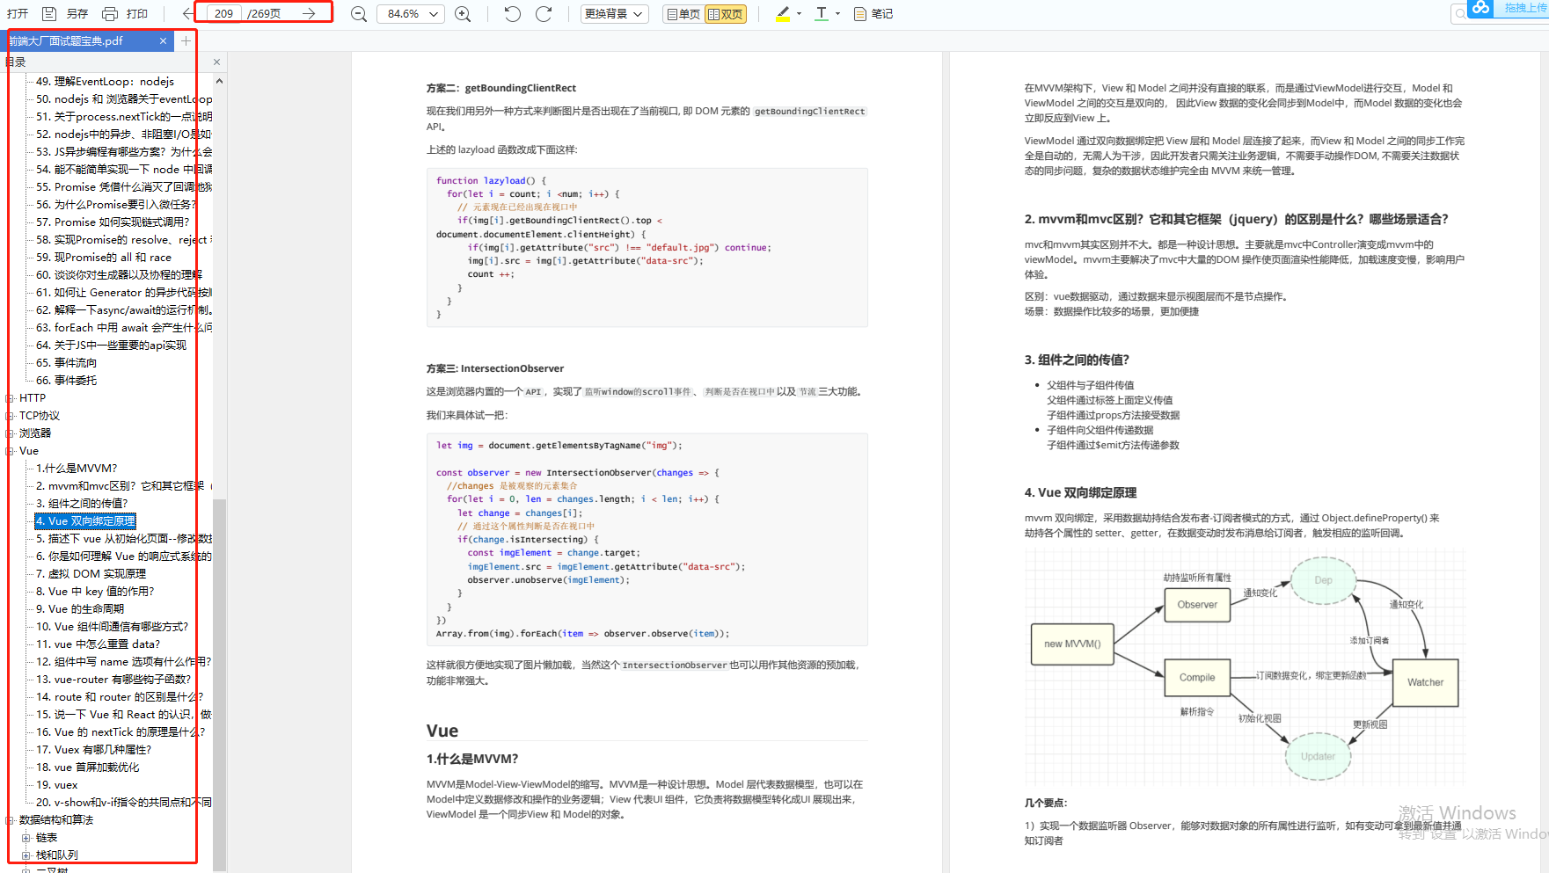Image resolution: width=1549 pixels, height=873 pixels.
Task: Select outline item 9. Vue 的生命周期
Action: coord(80,609)
